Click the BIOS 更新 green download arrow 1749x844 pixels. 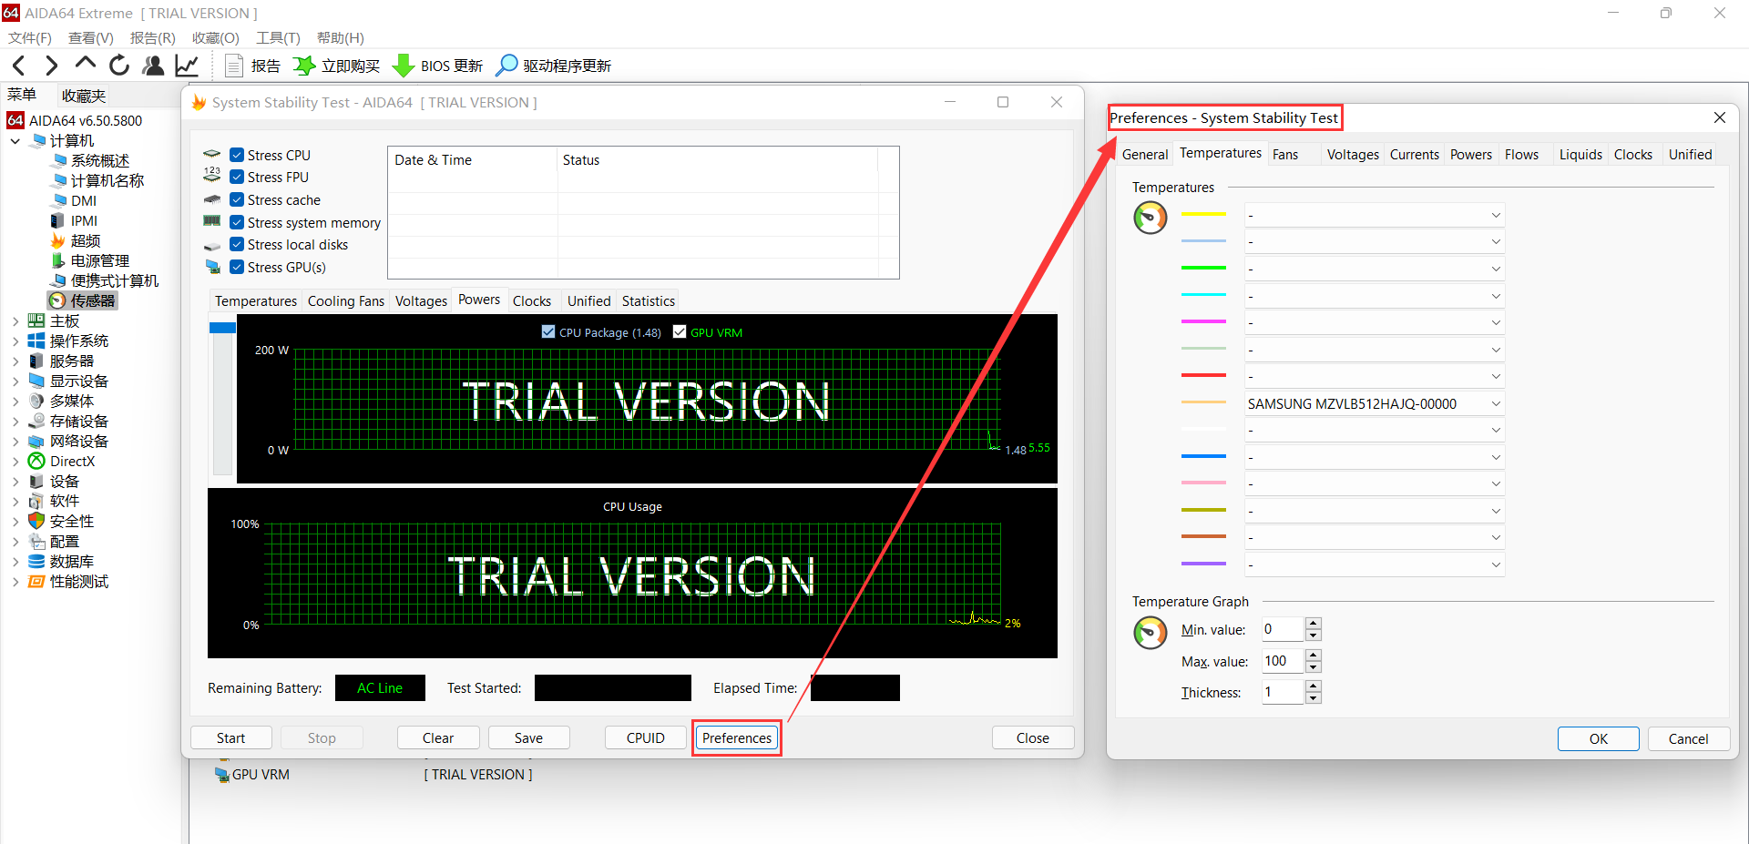[403, 66]
